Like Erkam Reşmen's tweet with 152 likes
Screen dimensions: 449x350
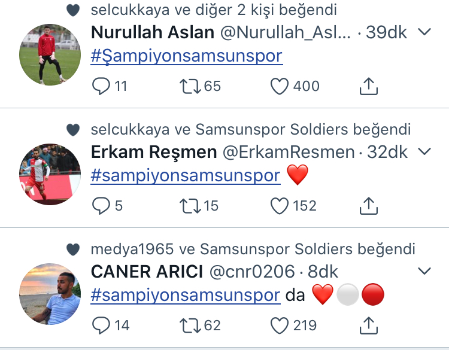point(280,206)
